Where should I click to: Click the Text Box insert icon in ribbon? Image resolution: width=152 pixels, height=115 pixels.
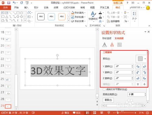click(29, 17)
